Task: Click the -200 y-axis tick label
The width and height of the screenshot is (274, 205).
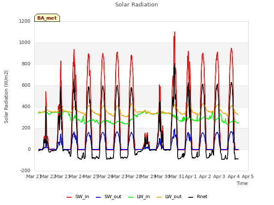Action: point(25,171)
